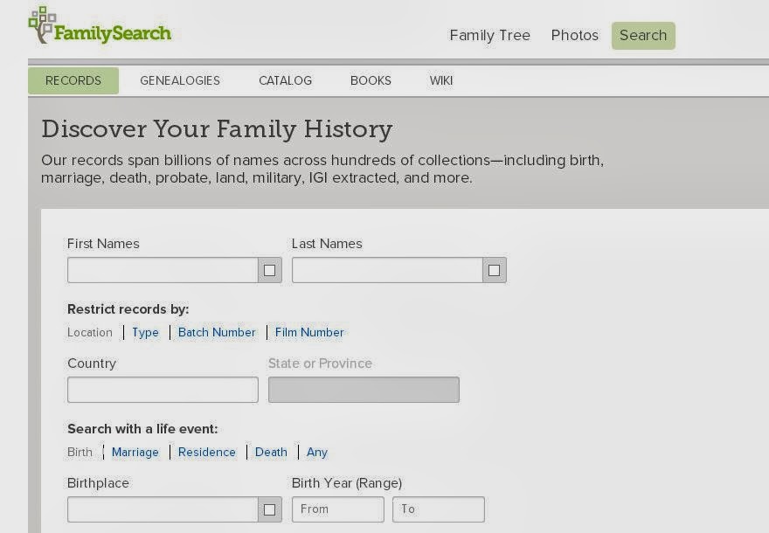Restrict records by Film Number
Viewport: 769px width, 533px height.
(309, 332)
